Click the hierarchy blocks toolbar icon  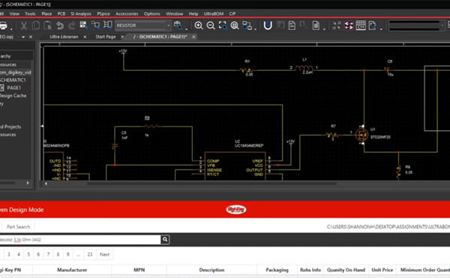point(247,26)
